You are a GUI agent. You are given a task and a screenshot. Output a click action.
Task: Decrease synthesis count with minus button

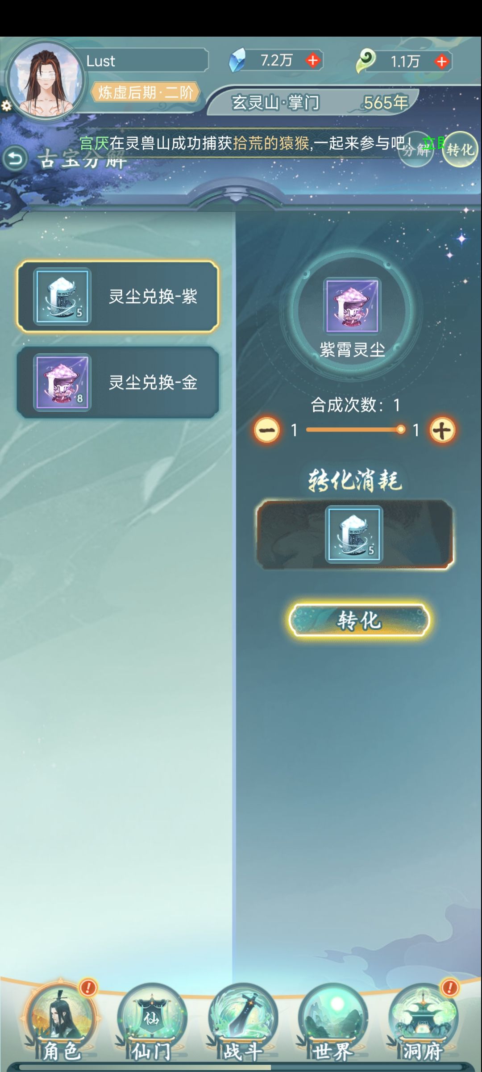click(x=267, y=430)
